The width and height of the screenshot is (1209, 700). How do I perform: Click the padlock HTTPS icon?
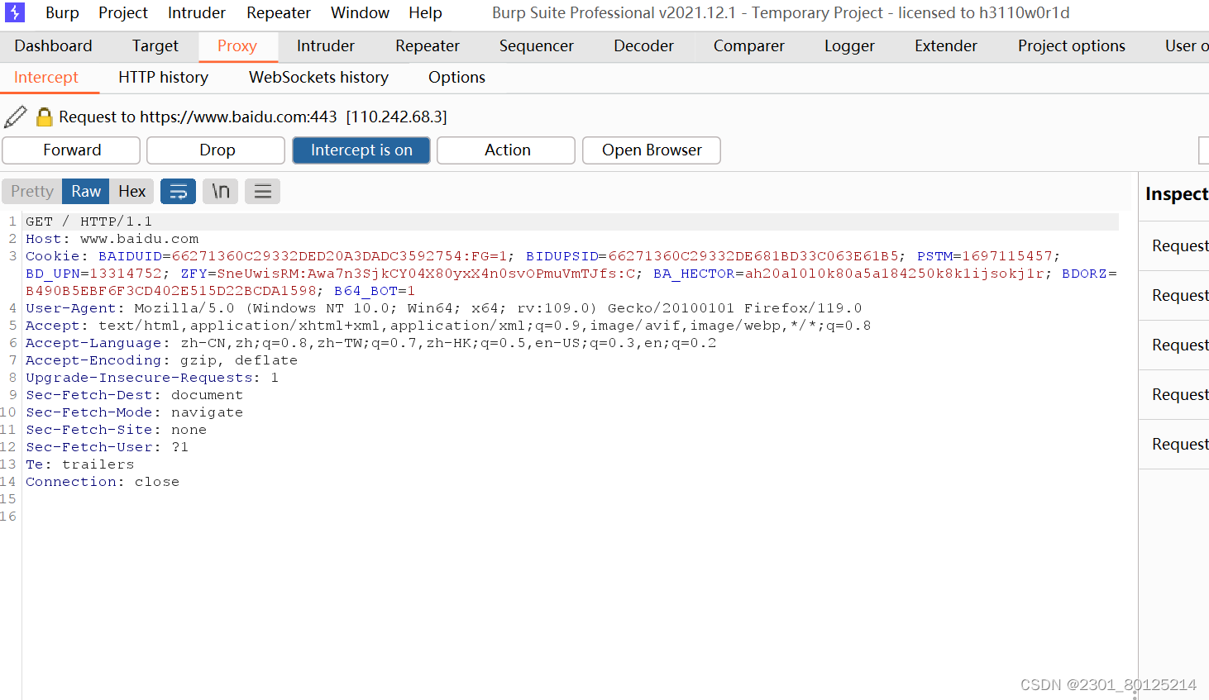tap(45, 117)
